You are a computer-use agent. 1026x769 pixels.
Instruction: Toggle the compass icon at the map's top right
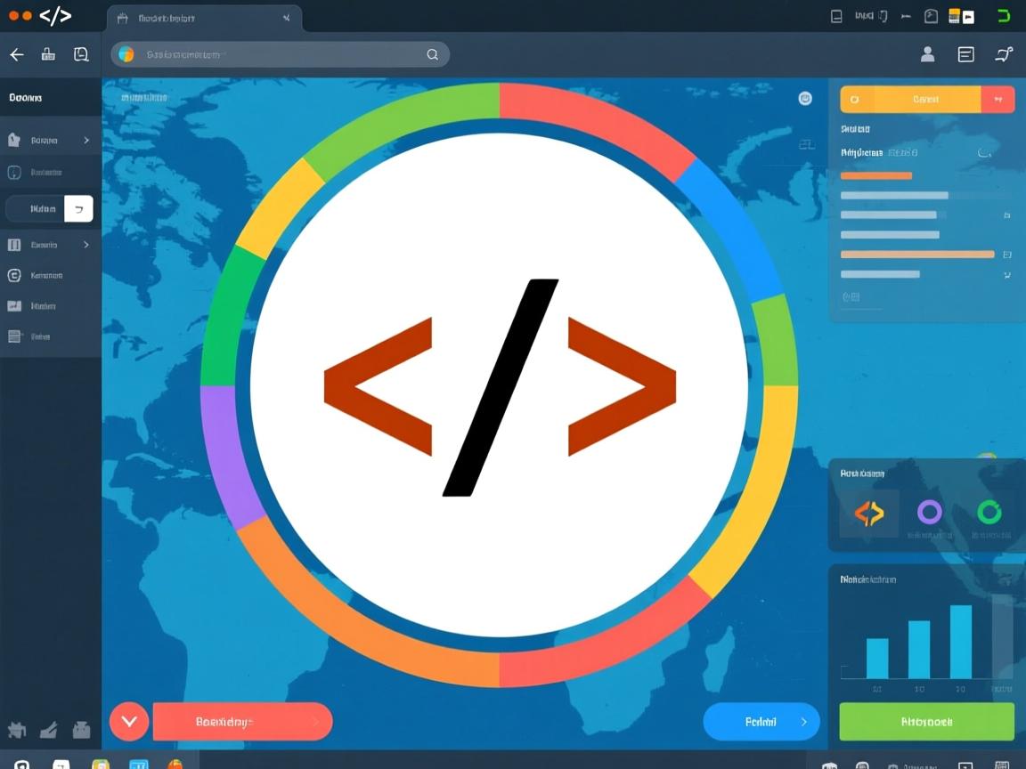click(x=805, y=98)
